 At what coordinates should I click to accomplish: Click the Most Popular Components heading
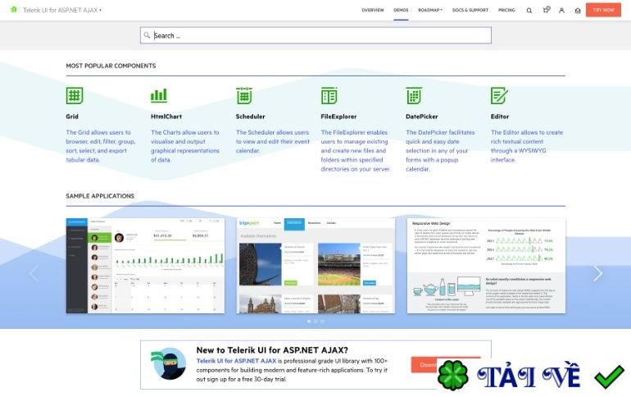coord(111,66)
